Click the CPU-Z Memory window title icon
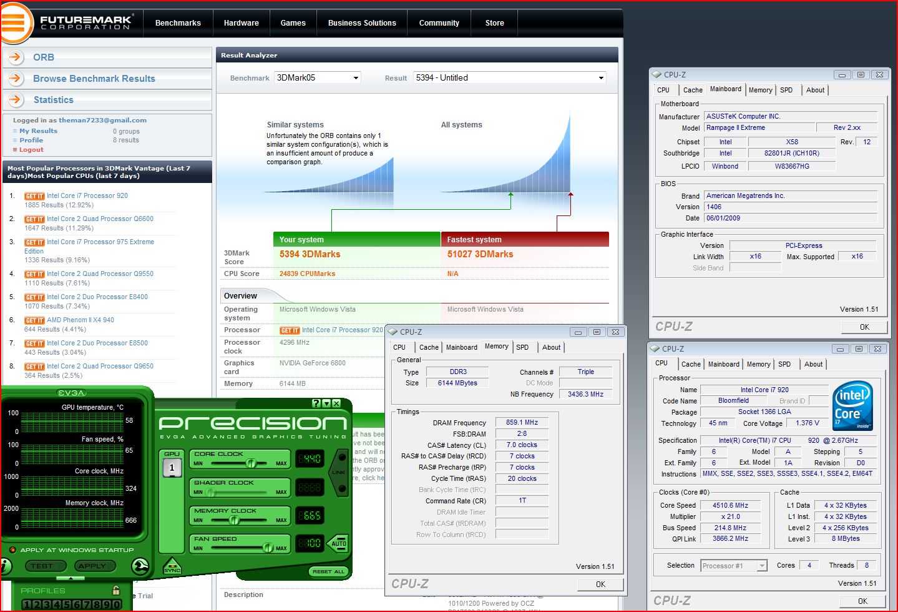Viewport: 898px width, 612px height. pyautogui.click(x=393, y=332)
